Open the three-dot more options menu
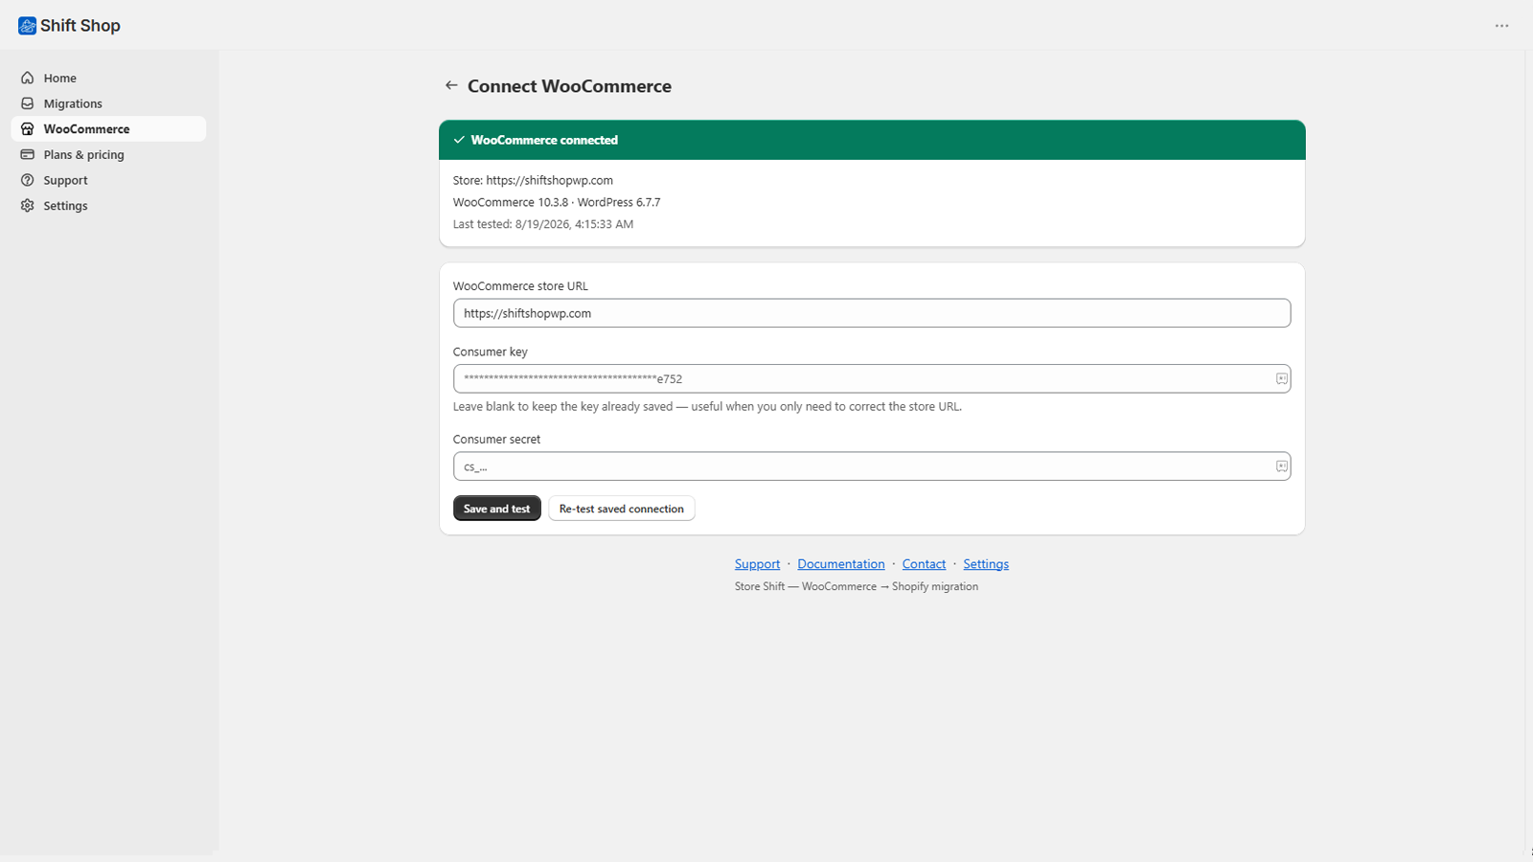The height and width of the screenshot is (862, 1533). click(x=1501, y=26)
